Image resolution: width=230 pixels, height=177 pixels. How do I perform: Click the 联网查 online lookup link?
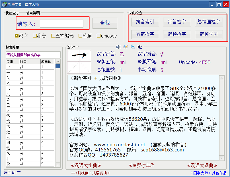[13, 172]
